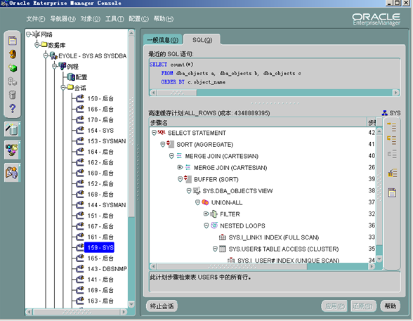413x321 pixels.
Task: Collapse the BUFFER (SORT) plan step
Action: [180, 179]
